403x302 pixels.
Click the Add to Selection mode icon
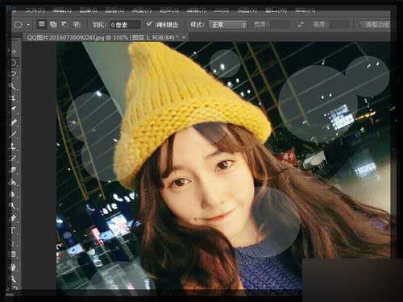[x=53, y=24]
